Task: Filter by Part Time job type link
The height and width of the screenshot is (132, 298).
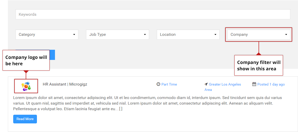Action: tap(169, 84)
